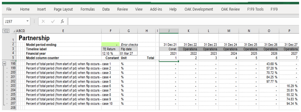Select column J header
The width and height of the screenshot is (301, 112).
169,31
